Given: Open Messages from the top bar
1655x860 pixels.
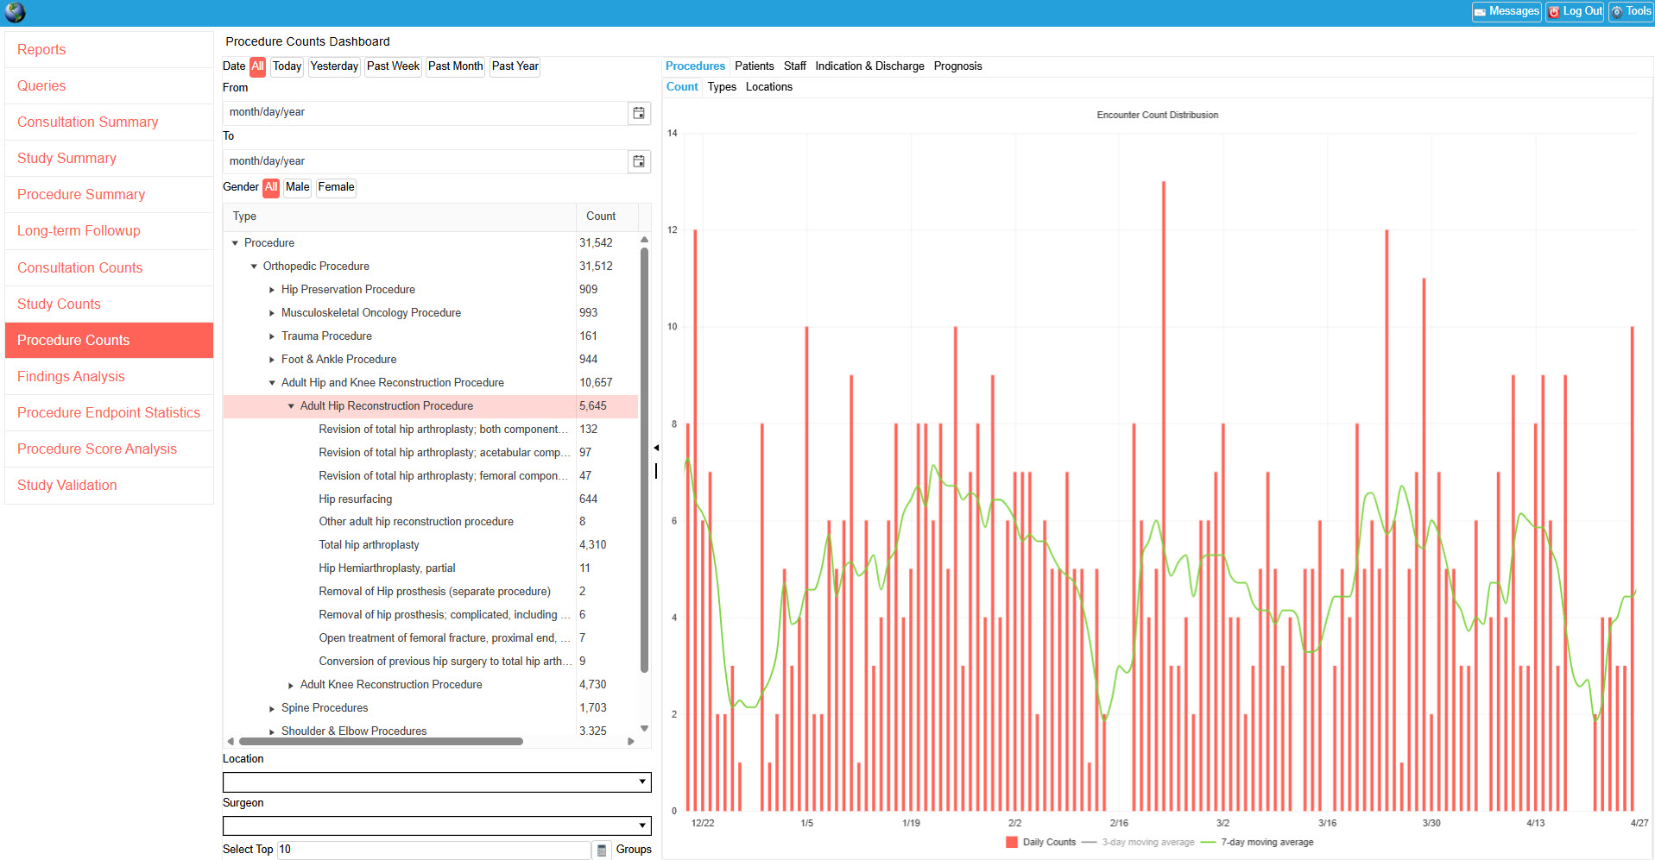Looking at the screenshot, I should pos(1507,11).
